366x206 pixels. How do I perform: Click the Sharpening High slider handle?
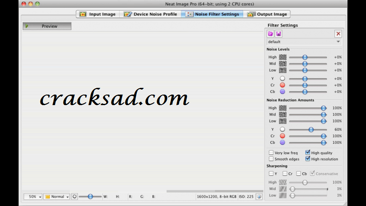305,182
